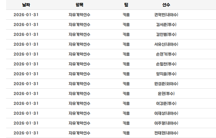Select player 권혁빈(내야수)
Screen dimensions: 216x138
166,15
